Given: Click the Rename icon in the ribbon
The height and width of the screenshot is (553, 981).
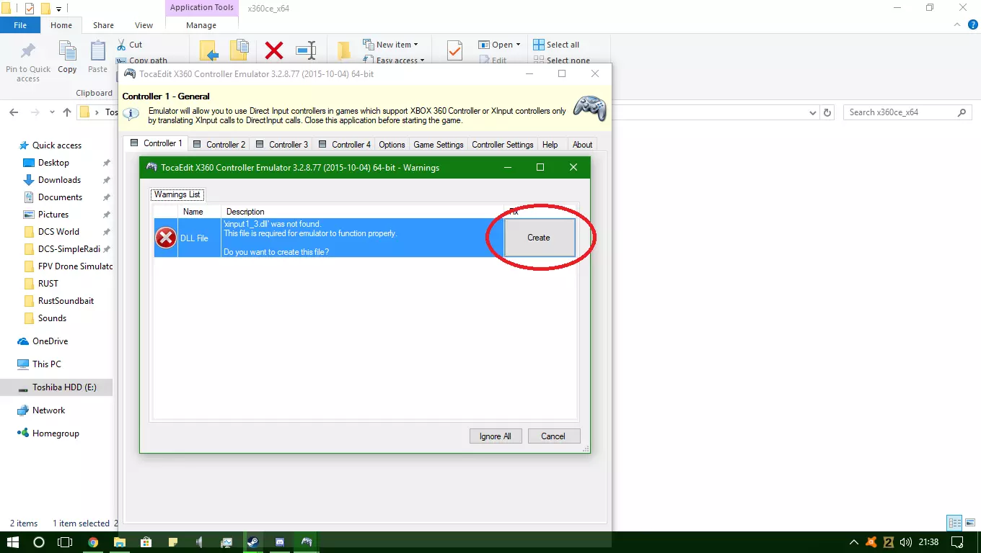Looking at the screenshot, I should tap(306, 50).
